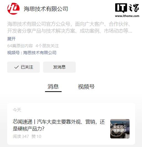Click the 今天 date label
142x147 pixels.
(17, 110)
